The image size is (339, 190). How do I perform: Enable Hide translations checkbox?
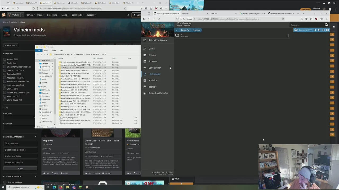tap(5, 182)
